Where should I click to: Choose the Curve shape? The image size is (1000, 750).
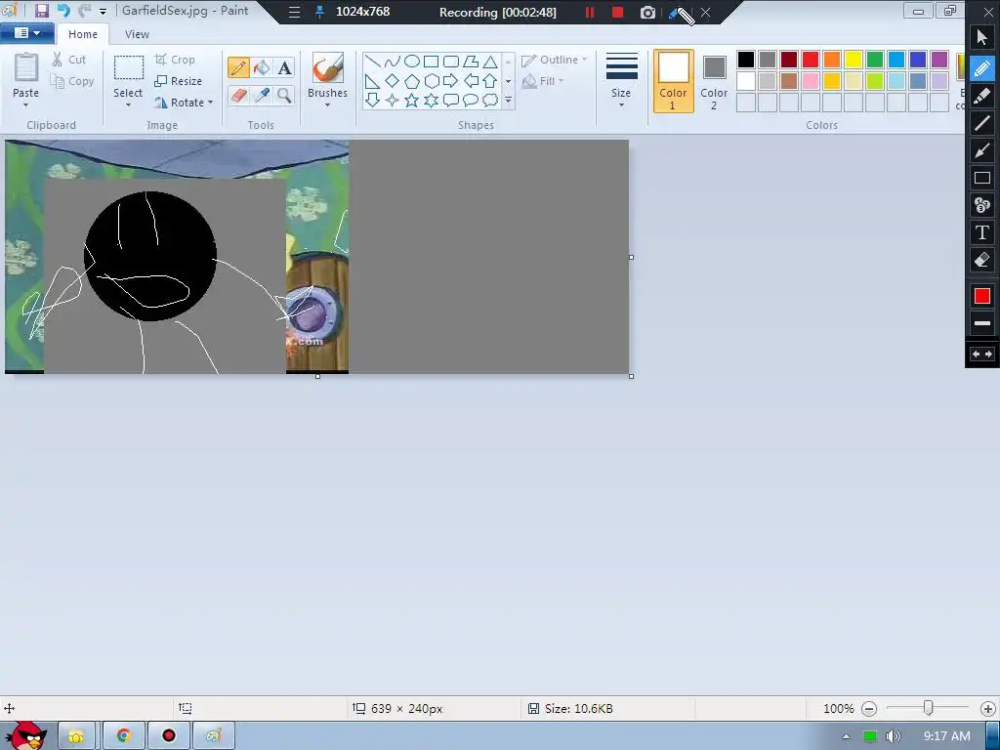coord(393,62)
